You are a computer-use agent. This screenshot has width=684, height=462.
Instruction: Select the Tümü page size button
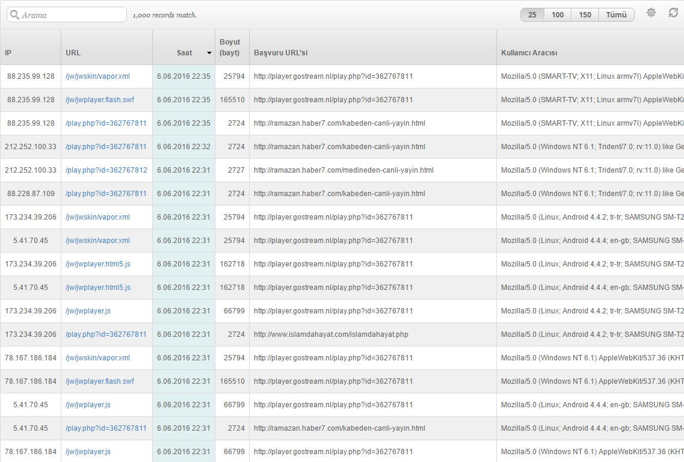click(x=617, y=15)
